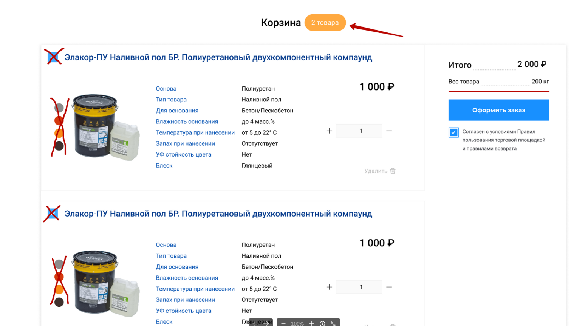Click minus icon for second product quantity
Viewport: 588px width, 326px height.
coord(389,287)
